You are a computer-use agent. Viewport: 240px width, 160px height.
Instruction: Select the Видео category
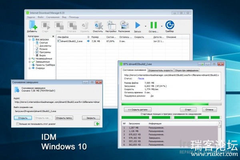point(42,56)
